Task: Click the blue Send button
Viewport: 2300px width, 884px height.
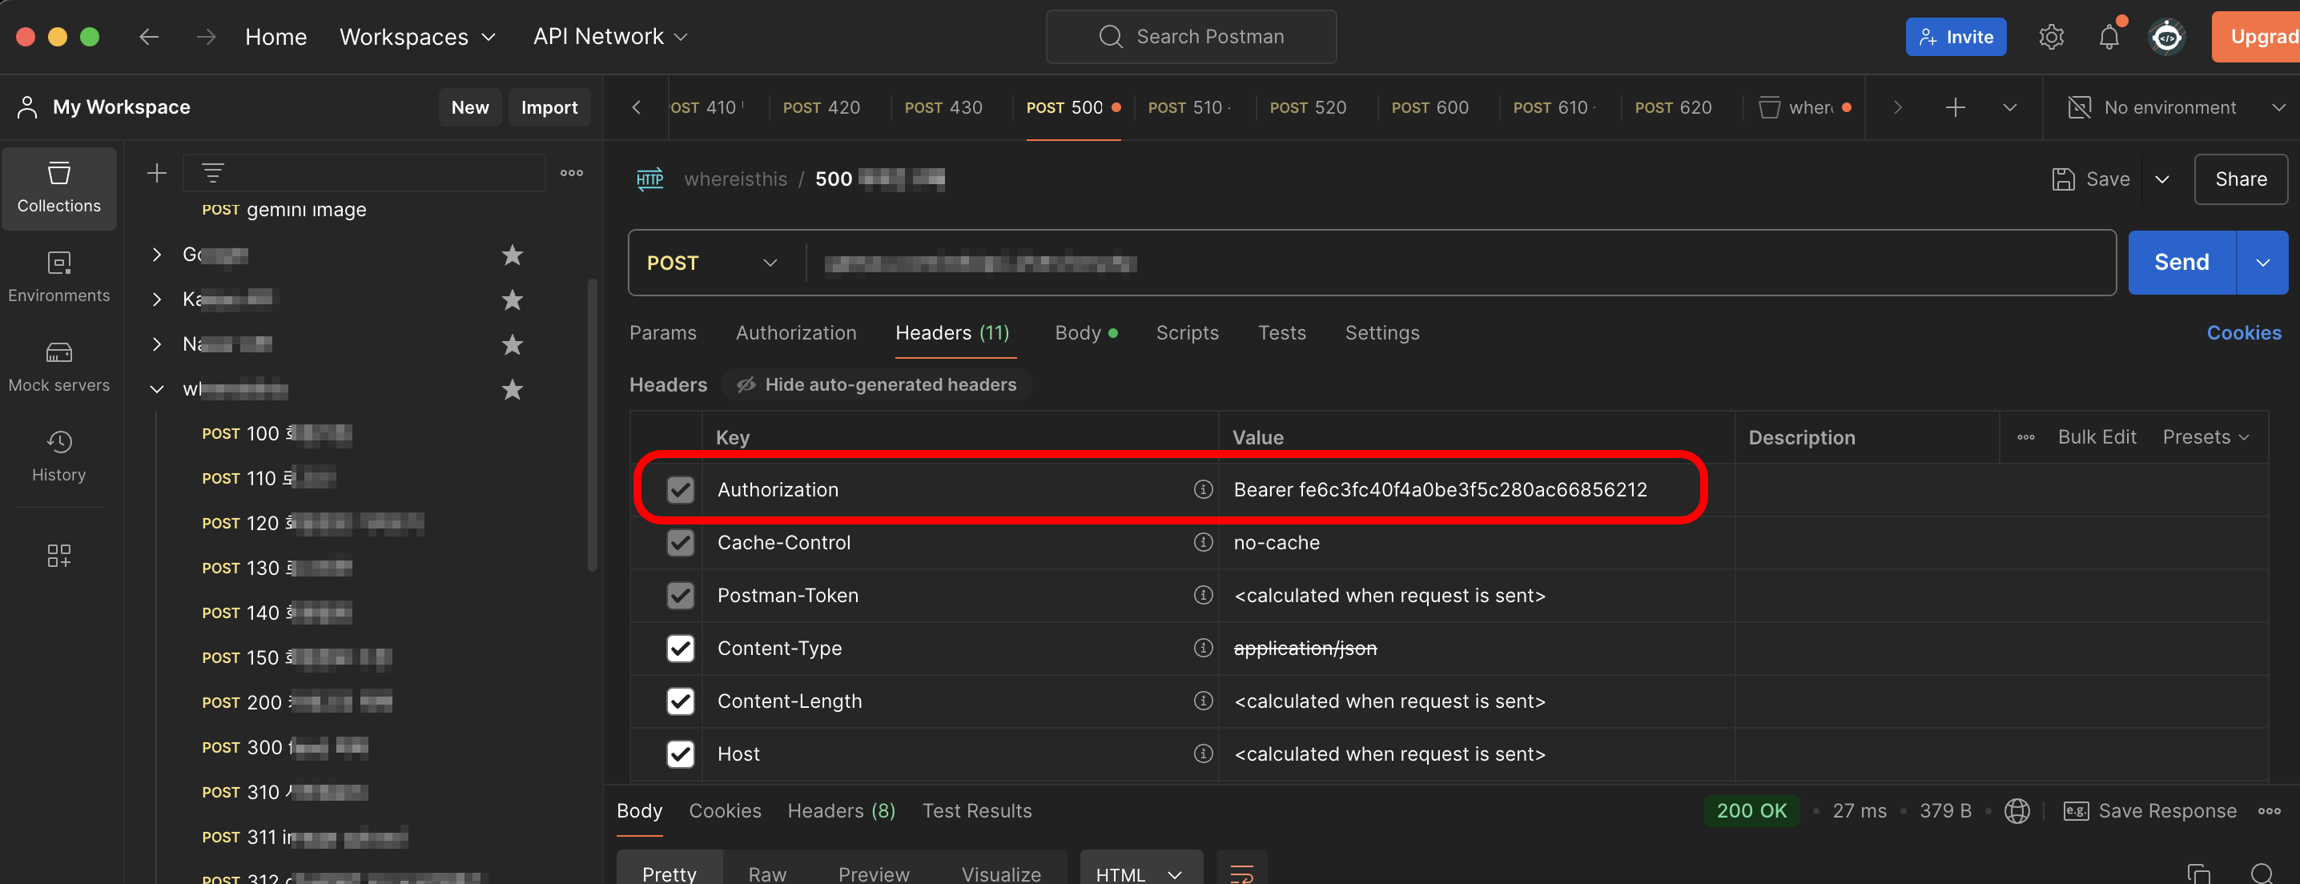Action: click(2181, 262)
